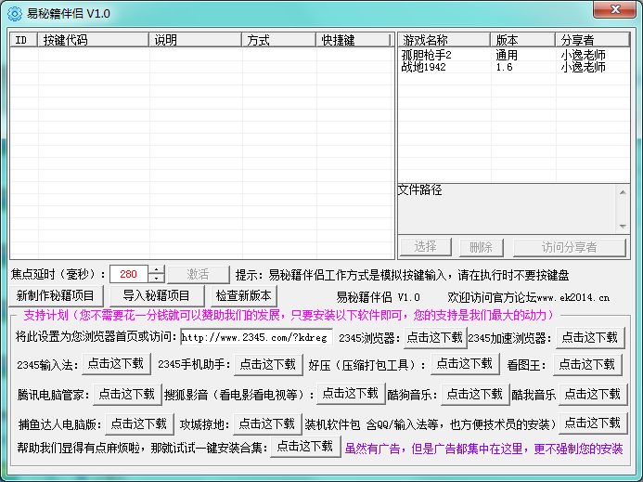The width and height of the screenshot is (643, 482).
Task: Click the 说明 column header
Action: point(195,40)
